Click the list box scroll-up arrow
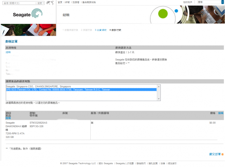Screen dimensions: 225x167 pos(159,86)
